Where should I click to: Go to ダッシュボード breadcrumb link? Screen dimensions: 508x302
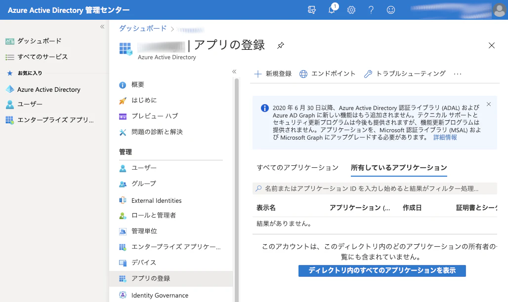[x=142, y=29]
